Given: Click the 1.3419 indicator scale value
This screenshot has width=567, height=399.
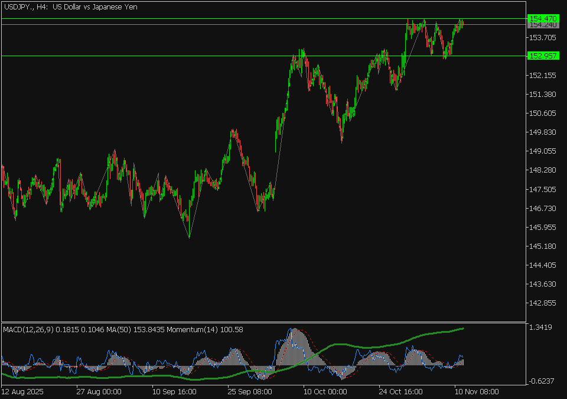Looking at the screenshot, I should click(x=541, y=327).
